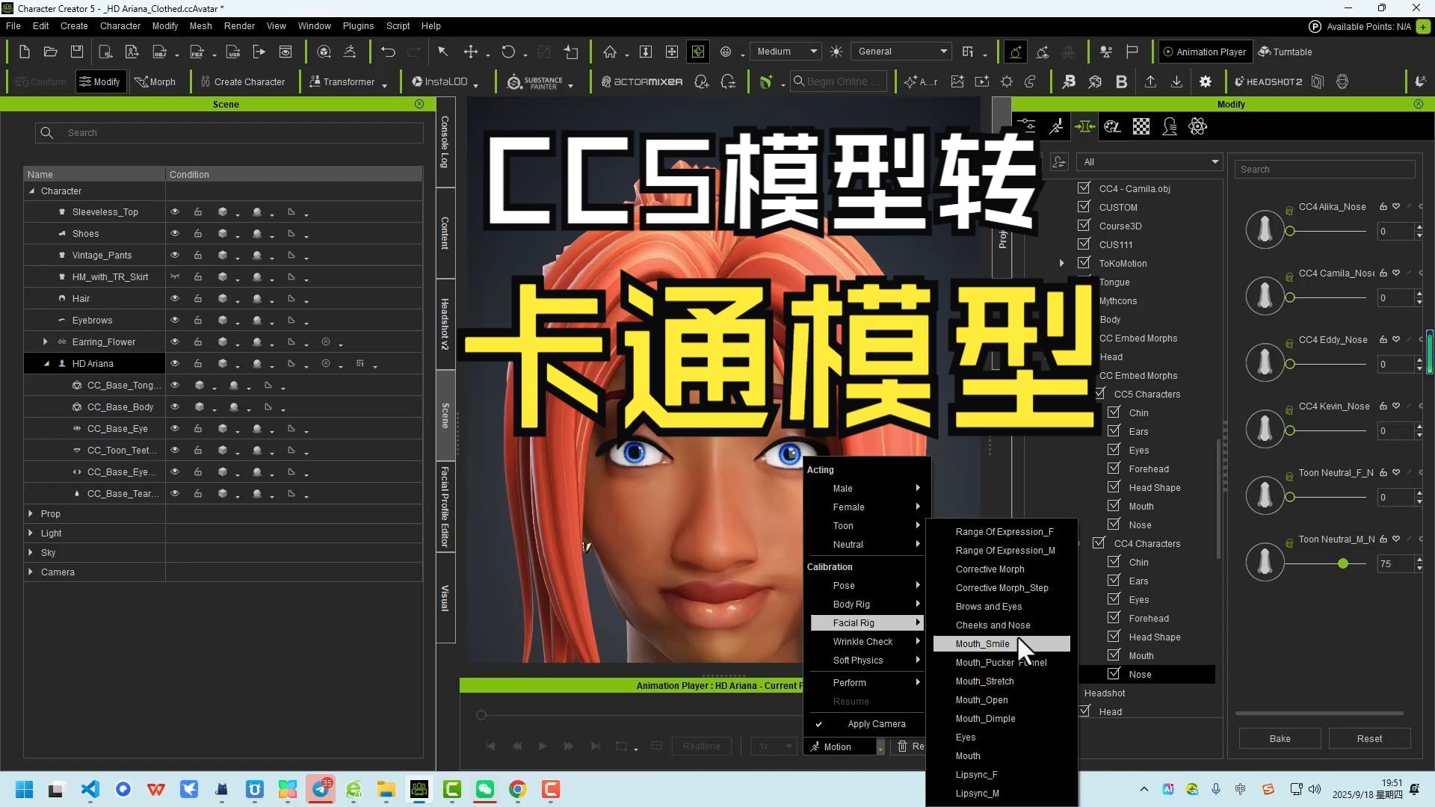
Task: Lock the Sleeveless_Top item
Action: coord(198,212)
